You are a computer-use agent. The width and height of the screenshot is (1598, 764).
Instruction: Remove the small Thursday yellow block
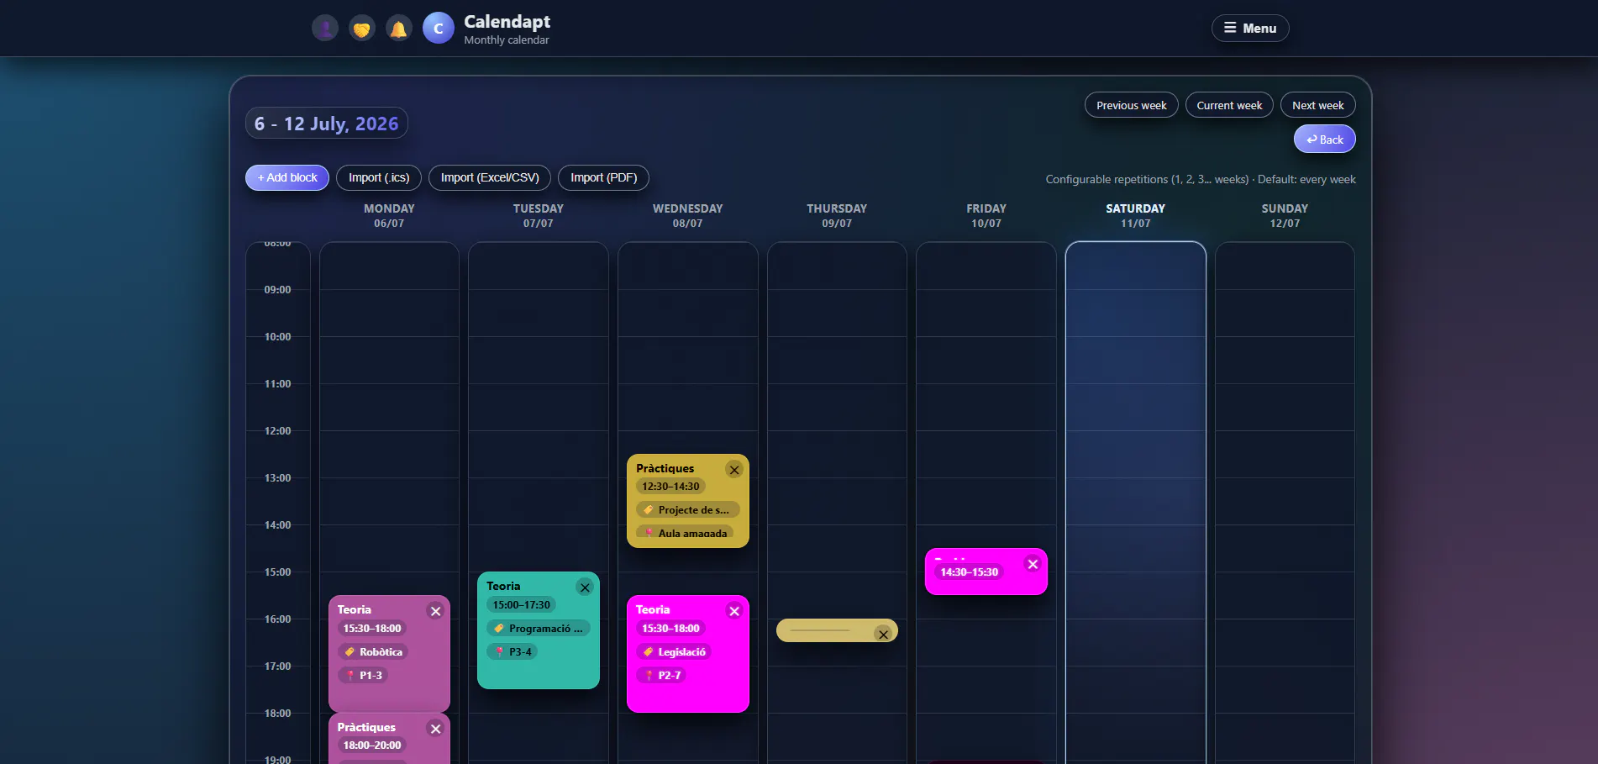pyautogui.click(x=883, y=635)
